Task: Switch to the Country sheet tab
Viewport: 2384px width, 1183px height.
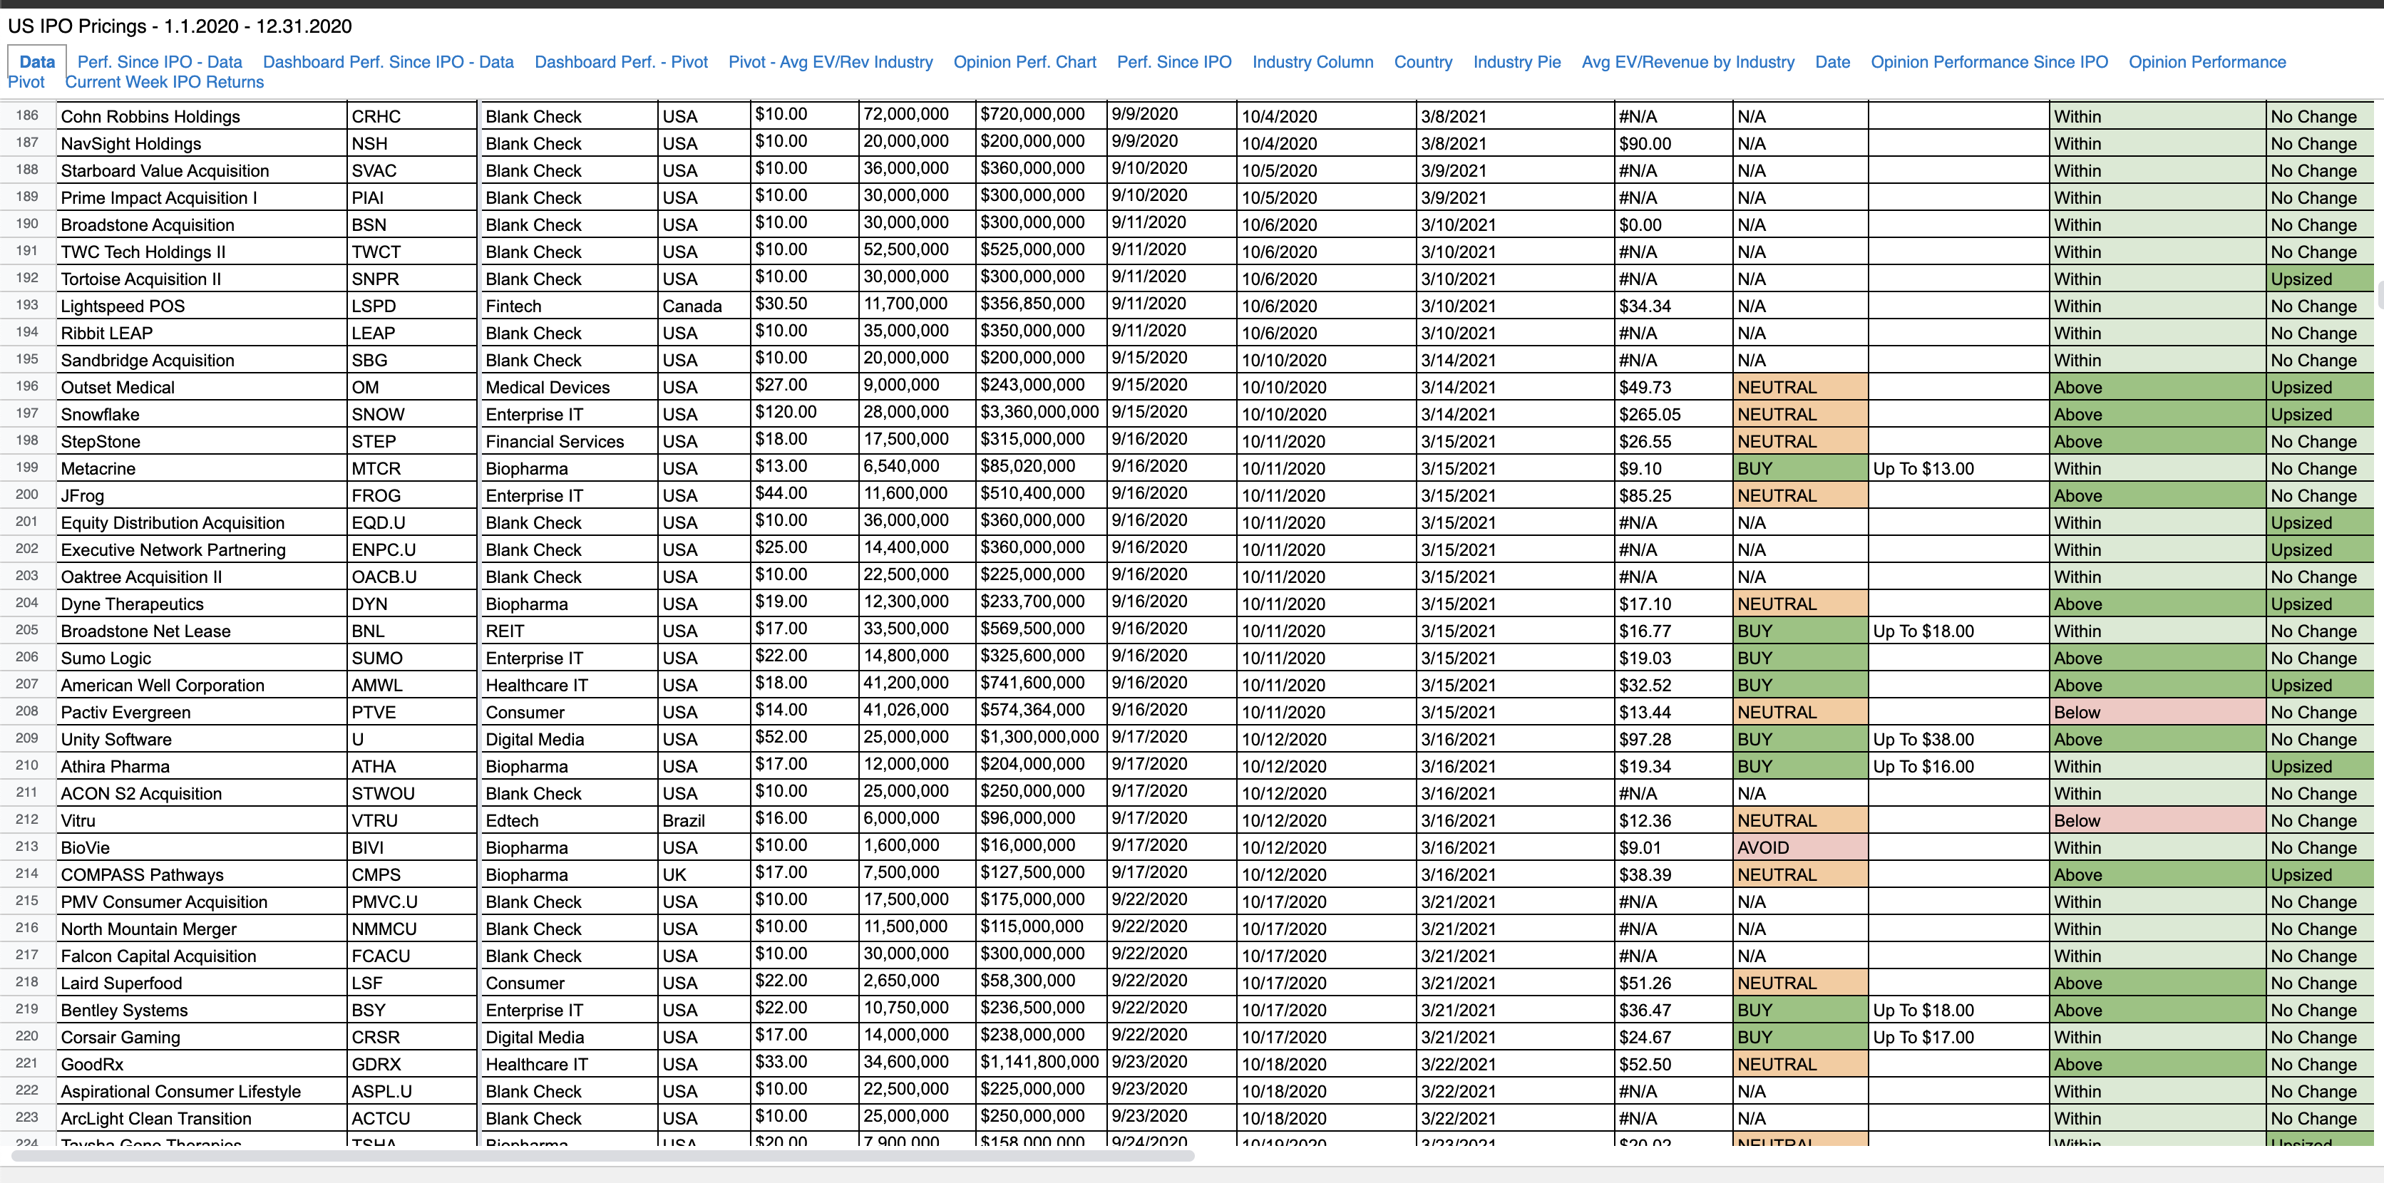Action: [x=1422, y=62]
